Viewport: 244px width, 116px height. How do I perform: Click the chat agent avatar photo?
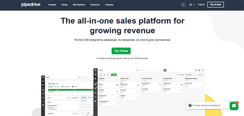coord(190,105)
